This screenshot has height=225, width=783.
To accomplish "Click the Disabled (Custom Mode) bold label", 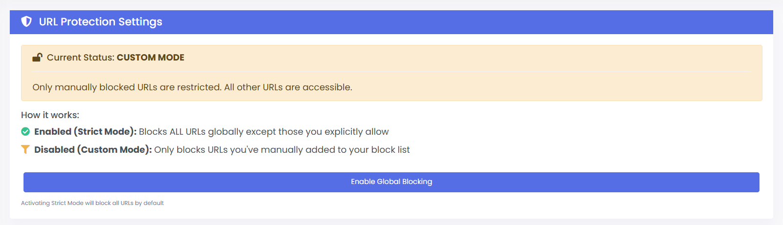I will pyautogui.click(x=93, y=150).
